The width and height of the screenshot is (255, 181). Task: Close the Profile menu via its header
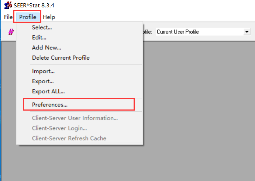click(x=28, y=17)
